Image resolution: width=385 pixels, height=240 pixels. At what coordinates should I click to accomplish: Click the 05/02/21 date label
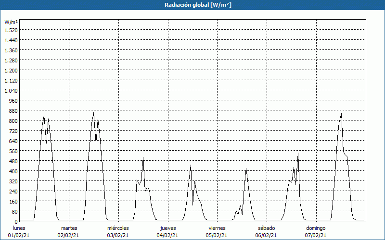click(217, 235)
